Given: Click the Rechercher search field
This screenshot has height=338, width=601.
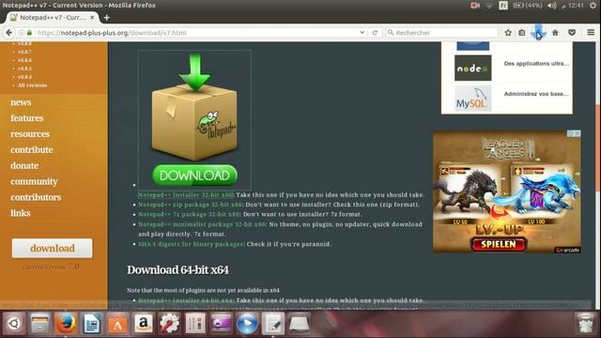Looking at the screenshot, I should click(441, 33).
